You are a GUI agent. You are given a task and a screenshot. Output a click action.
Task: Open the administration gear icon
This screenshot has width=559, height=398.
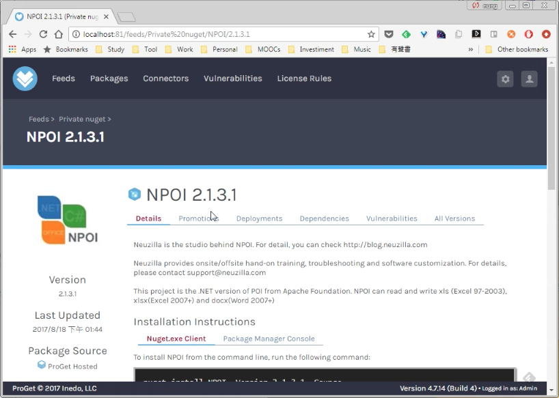(505, 79)
